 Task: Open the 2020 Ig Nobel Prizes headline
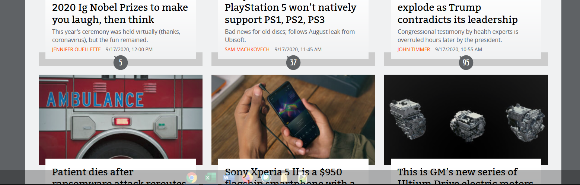[x=120, y=13]
